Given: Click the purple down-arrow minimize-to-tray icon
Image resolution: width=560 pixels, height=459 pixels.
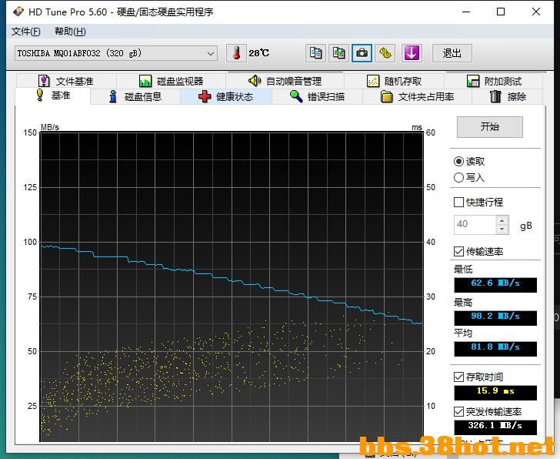Looking at the screenshot, I should tap(412, 53).
